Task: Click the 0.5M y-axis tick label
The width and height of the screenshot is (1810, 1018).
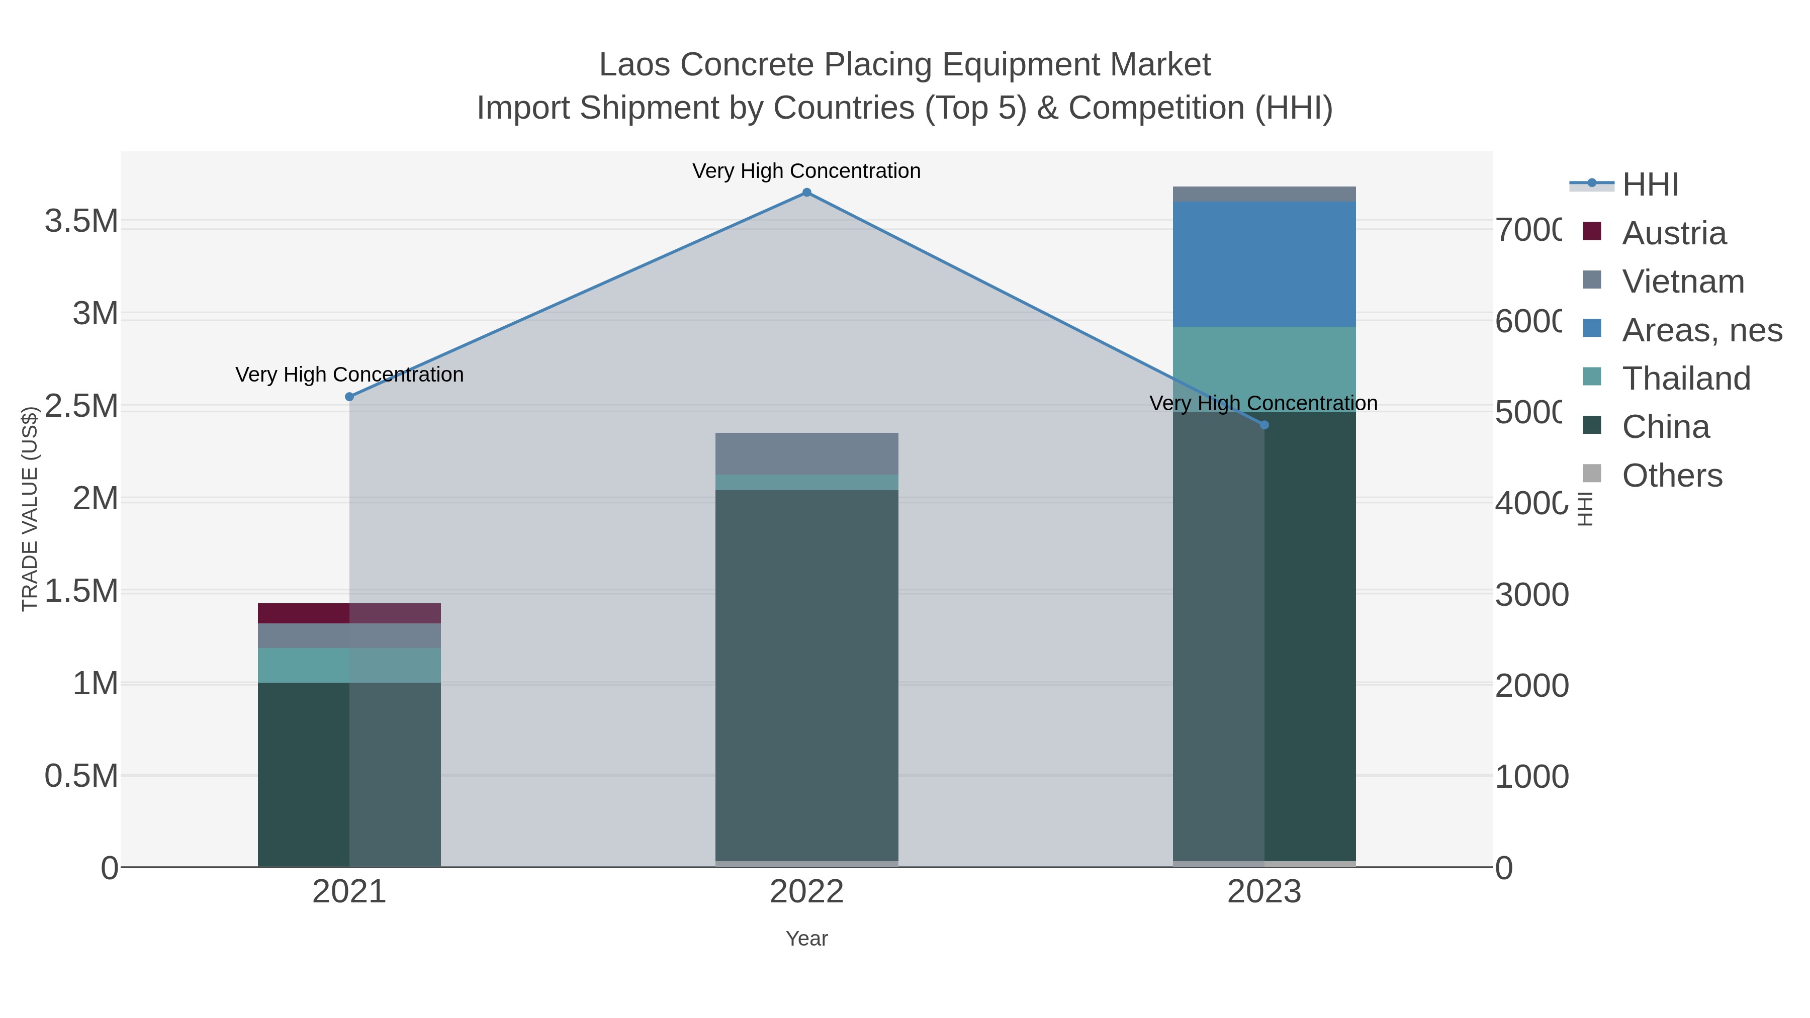Action: point(81,776)
